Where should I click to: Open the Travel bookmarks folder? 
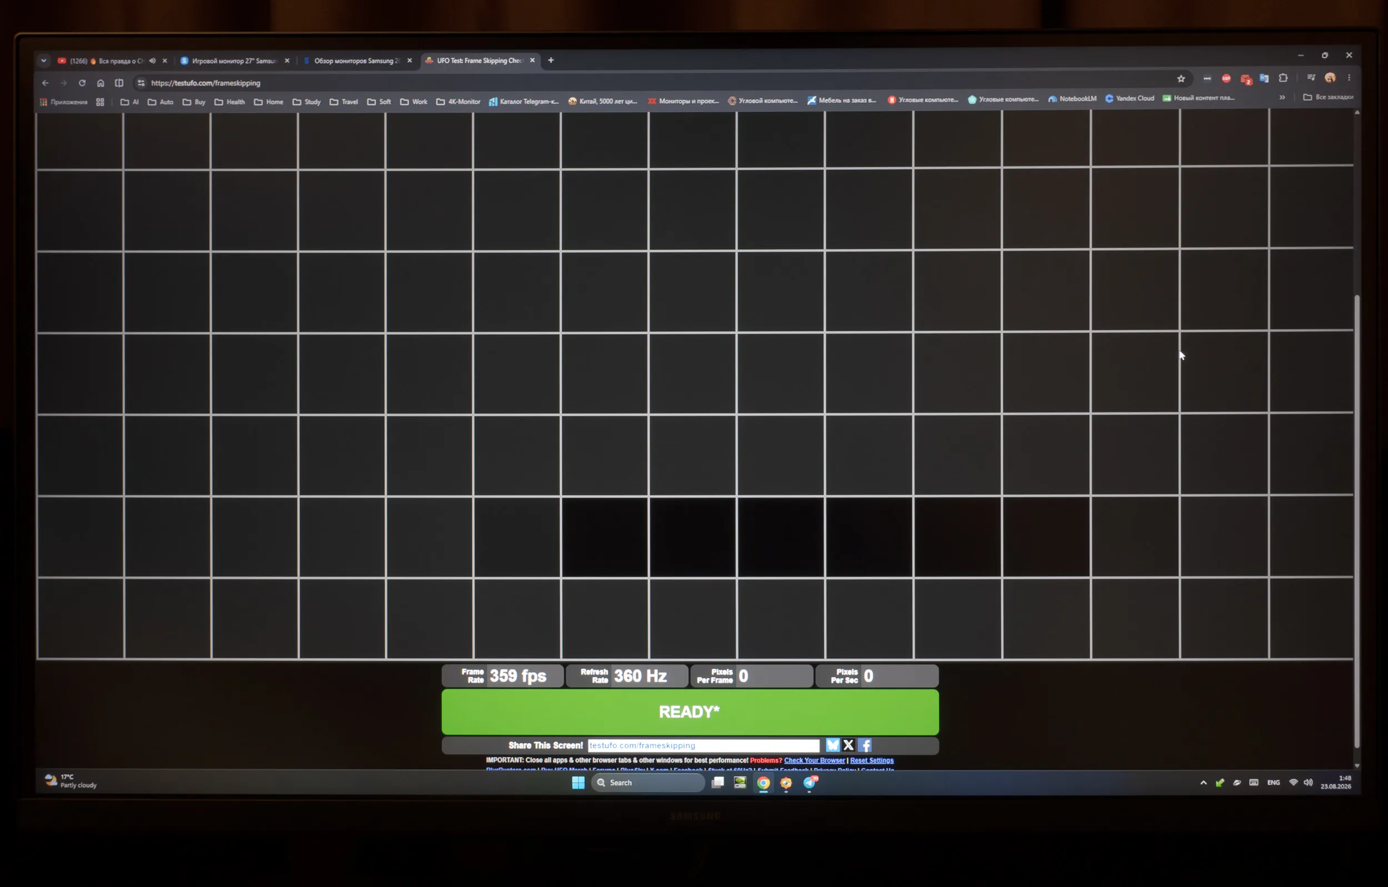(x=344, y=102)
